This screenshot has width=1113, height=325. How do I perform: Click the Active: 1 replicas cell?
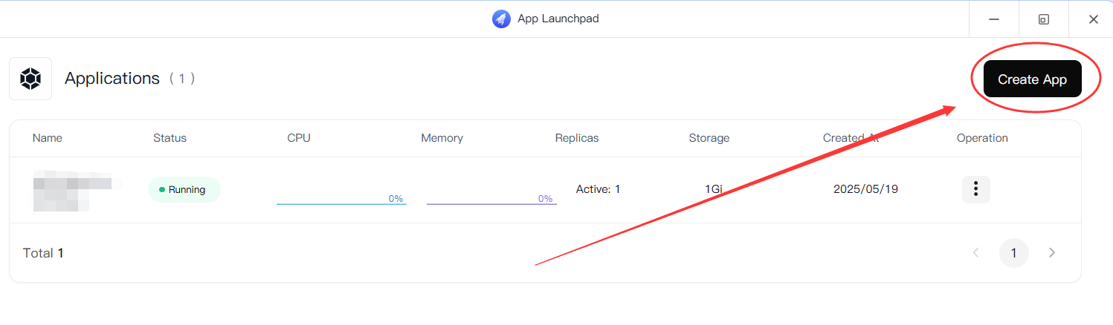pos(598,189)
